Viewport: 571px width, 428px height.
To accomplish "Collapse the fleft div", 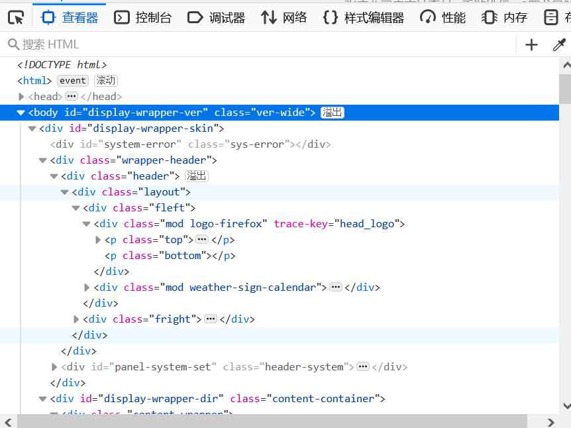I will click(76, 208).
